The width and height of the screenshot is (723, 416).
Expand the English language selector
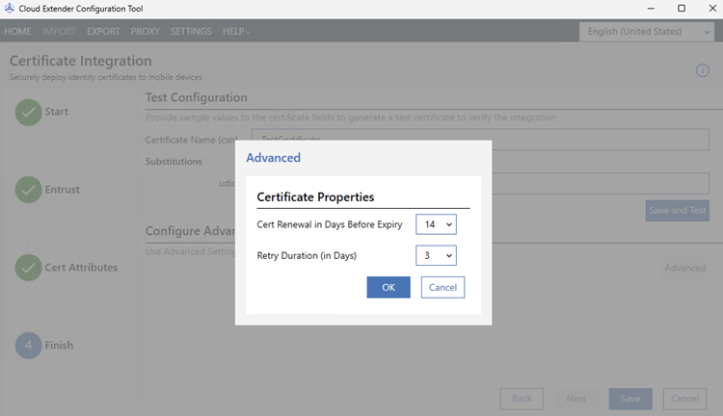pyautogui.click(x=648, y=31)
